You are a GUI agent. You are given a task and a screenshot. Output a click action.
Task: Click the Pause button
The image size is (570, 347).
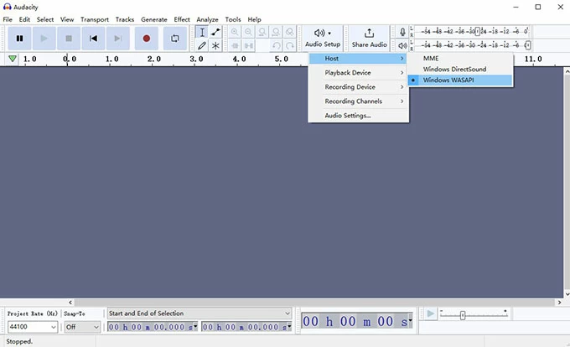19,38
